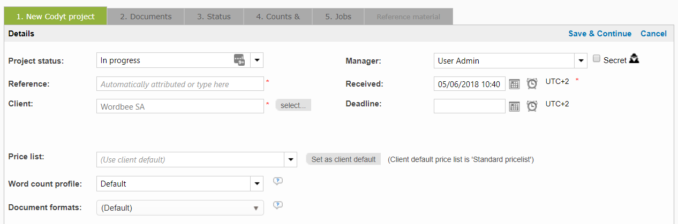
Task: Click the workflow icon in Project status field
Action: point(239,60)
